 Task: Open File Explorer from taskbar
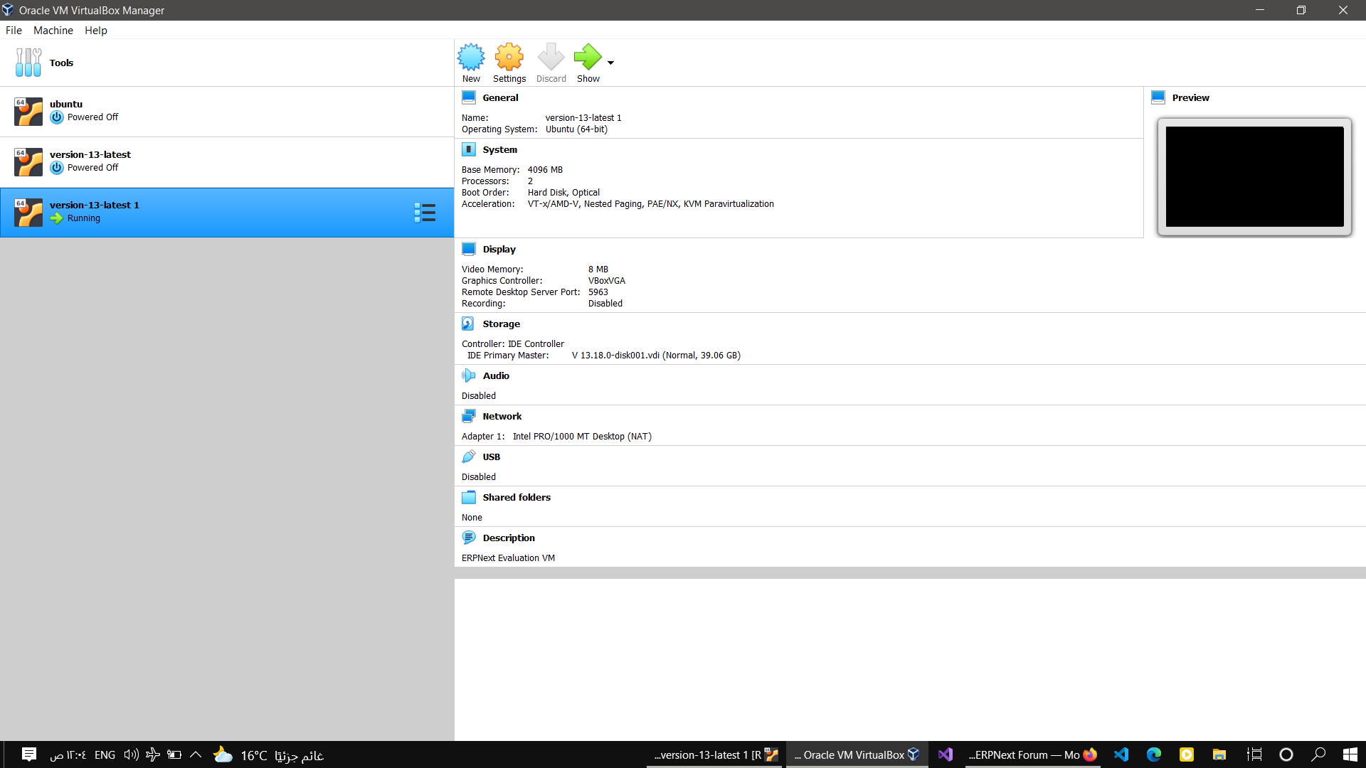tap(1219, 754)
